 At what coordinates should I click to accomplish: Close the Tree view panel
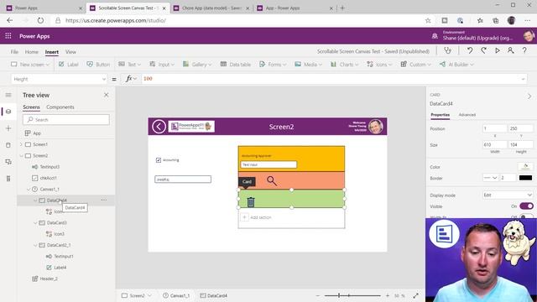107,95
